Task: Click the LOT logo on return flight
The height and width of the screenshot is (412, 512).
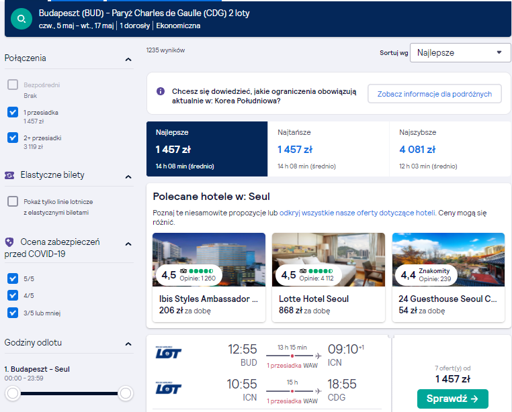Action: pyautogui.click(x=169, y=388)
